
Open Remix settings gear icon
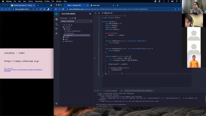pyautogui.click(x=56, y=103)
